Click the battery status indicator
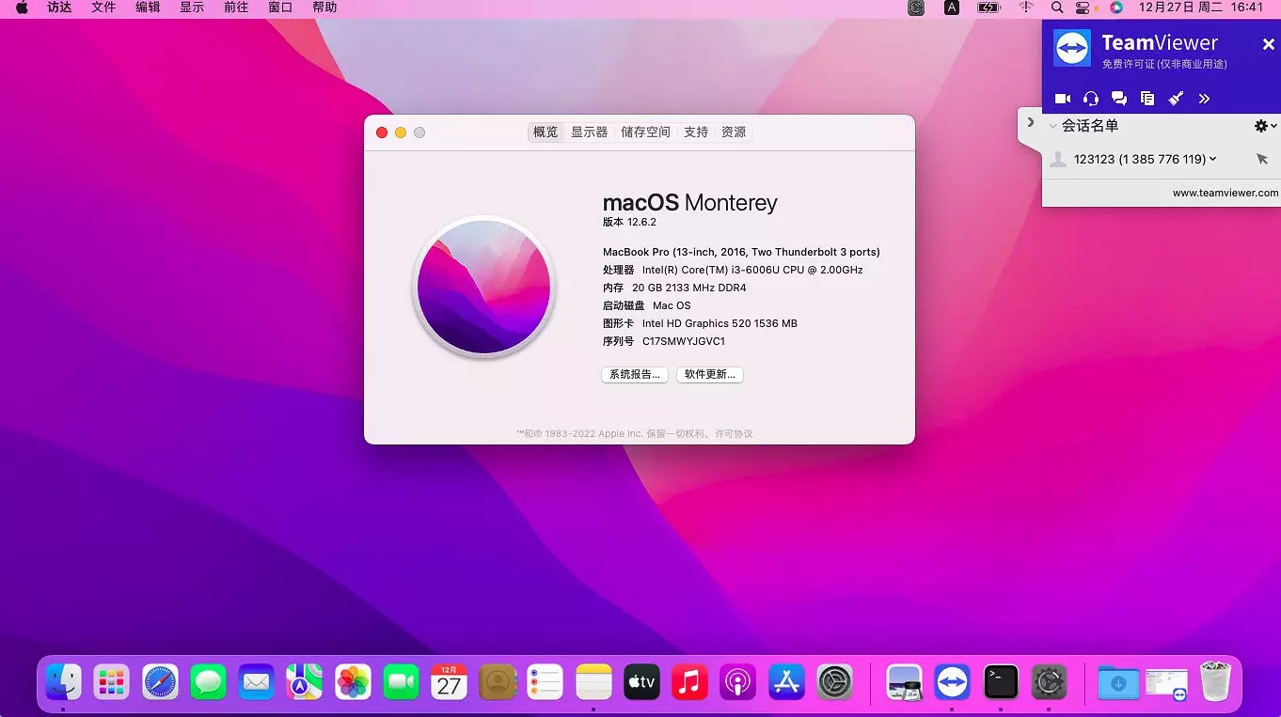Screen dimensions: 1281x717 point(987,8)
